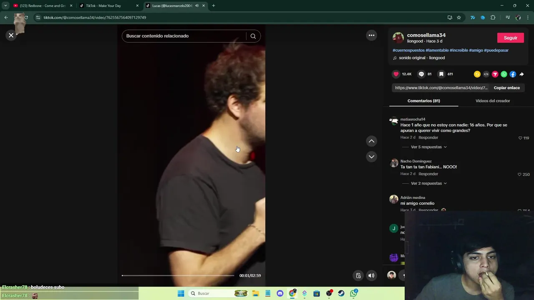The width and height of the screenshot is (534, 300).
Task: Open WhatsApp from the taskbar
Action: (354, 293)
